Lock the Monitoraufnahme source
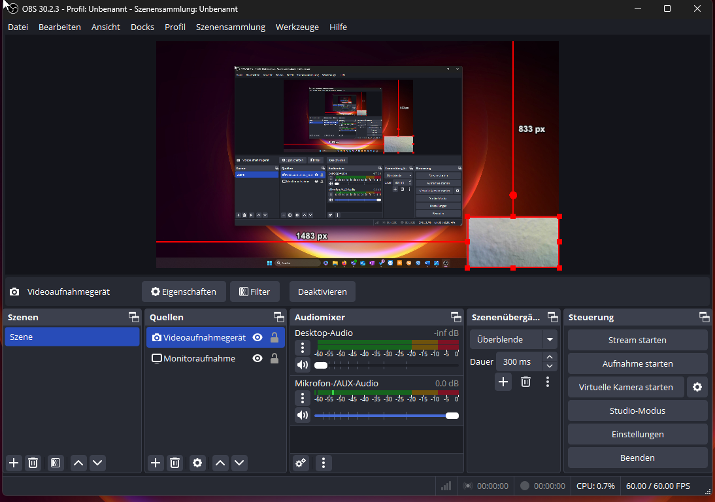Viewport: 715px width, 502px height. 274,358
